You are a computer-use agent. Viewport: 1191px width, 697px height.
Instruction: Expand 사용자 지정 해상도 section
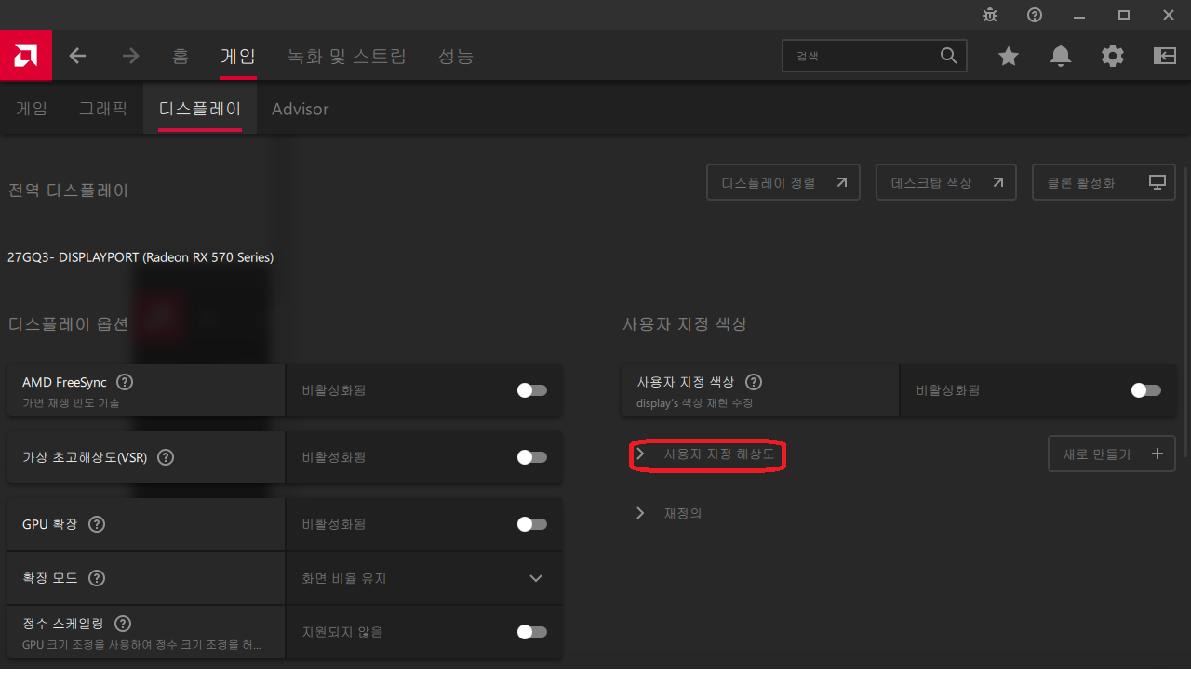click(x=707, y=454)
